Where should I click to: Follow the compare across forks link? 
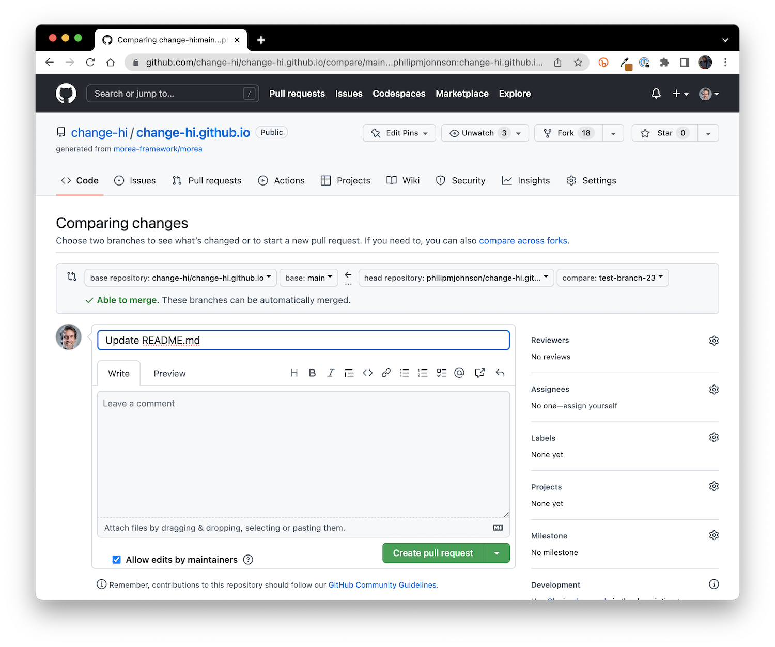click(523, 241)
